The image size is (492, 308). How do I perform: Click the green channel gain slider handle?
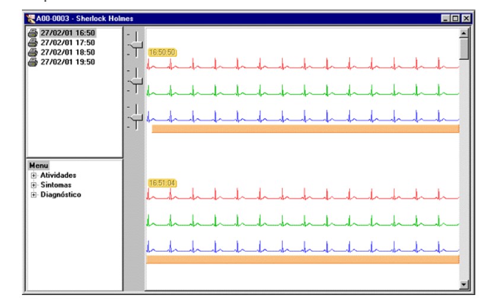[x=136, y=81]
